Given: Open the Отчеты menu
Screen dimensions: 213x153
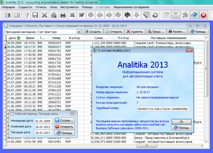Looking at the screenshot, I should coord(41,7).
